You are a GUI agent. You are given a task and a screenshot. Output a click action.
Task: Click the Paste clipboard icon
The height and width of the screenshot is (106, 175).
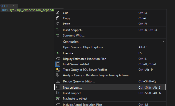[58, 24]
